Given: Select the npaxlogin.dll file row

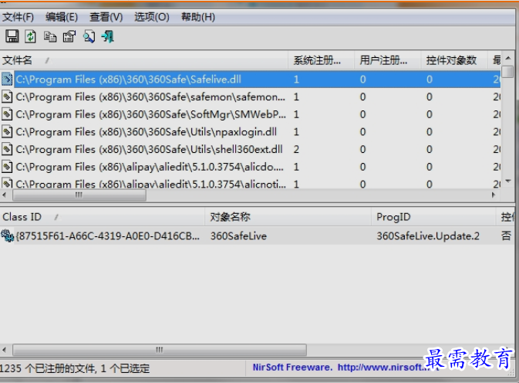Looking at the screenshot, I should tap(250, 132).
